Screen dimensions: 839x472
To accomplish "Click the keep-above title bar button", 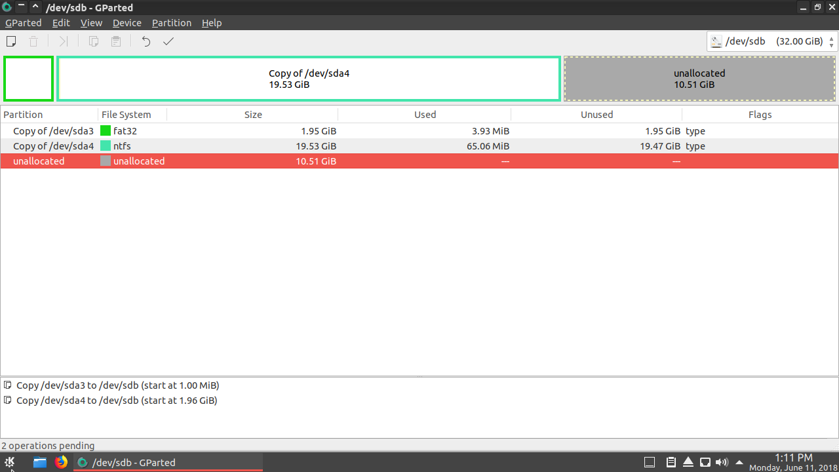I will pyautogui.click(x=35, y=7).
